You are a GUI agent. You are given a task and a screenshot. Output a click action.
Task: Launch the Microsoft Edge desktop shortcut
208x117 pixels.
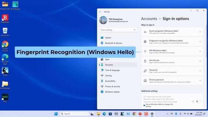[5, 59]
